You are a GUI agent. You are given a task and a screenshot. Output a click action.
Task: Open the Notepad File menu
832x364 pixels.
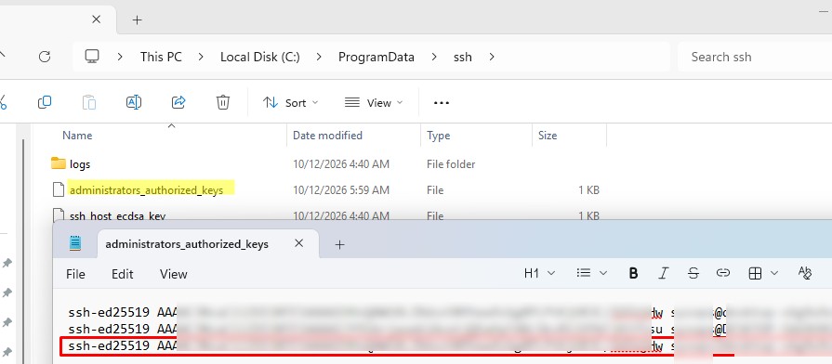click(x=75, y=274)
